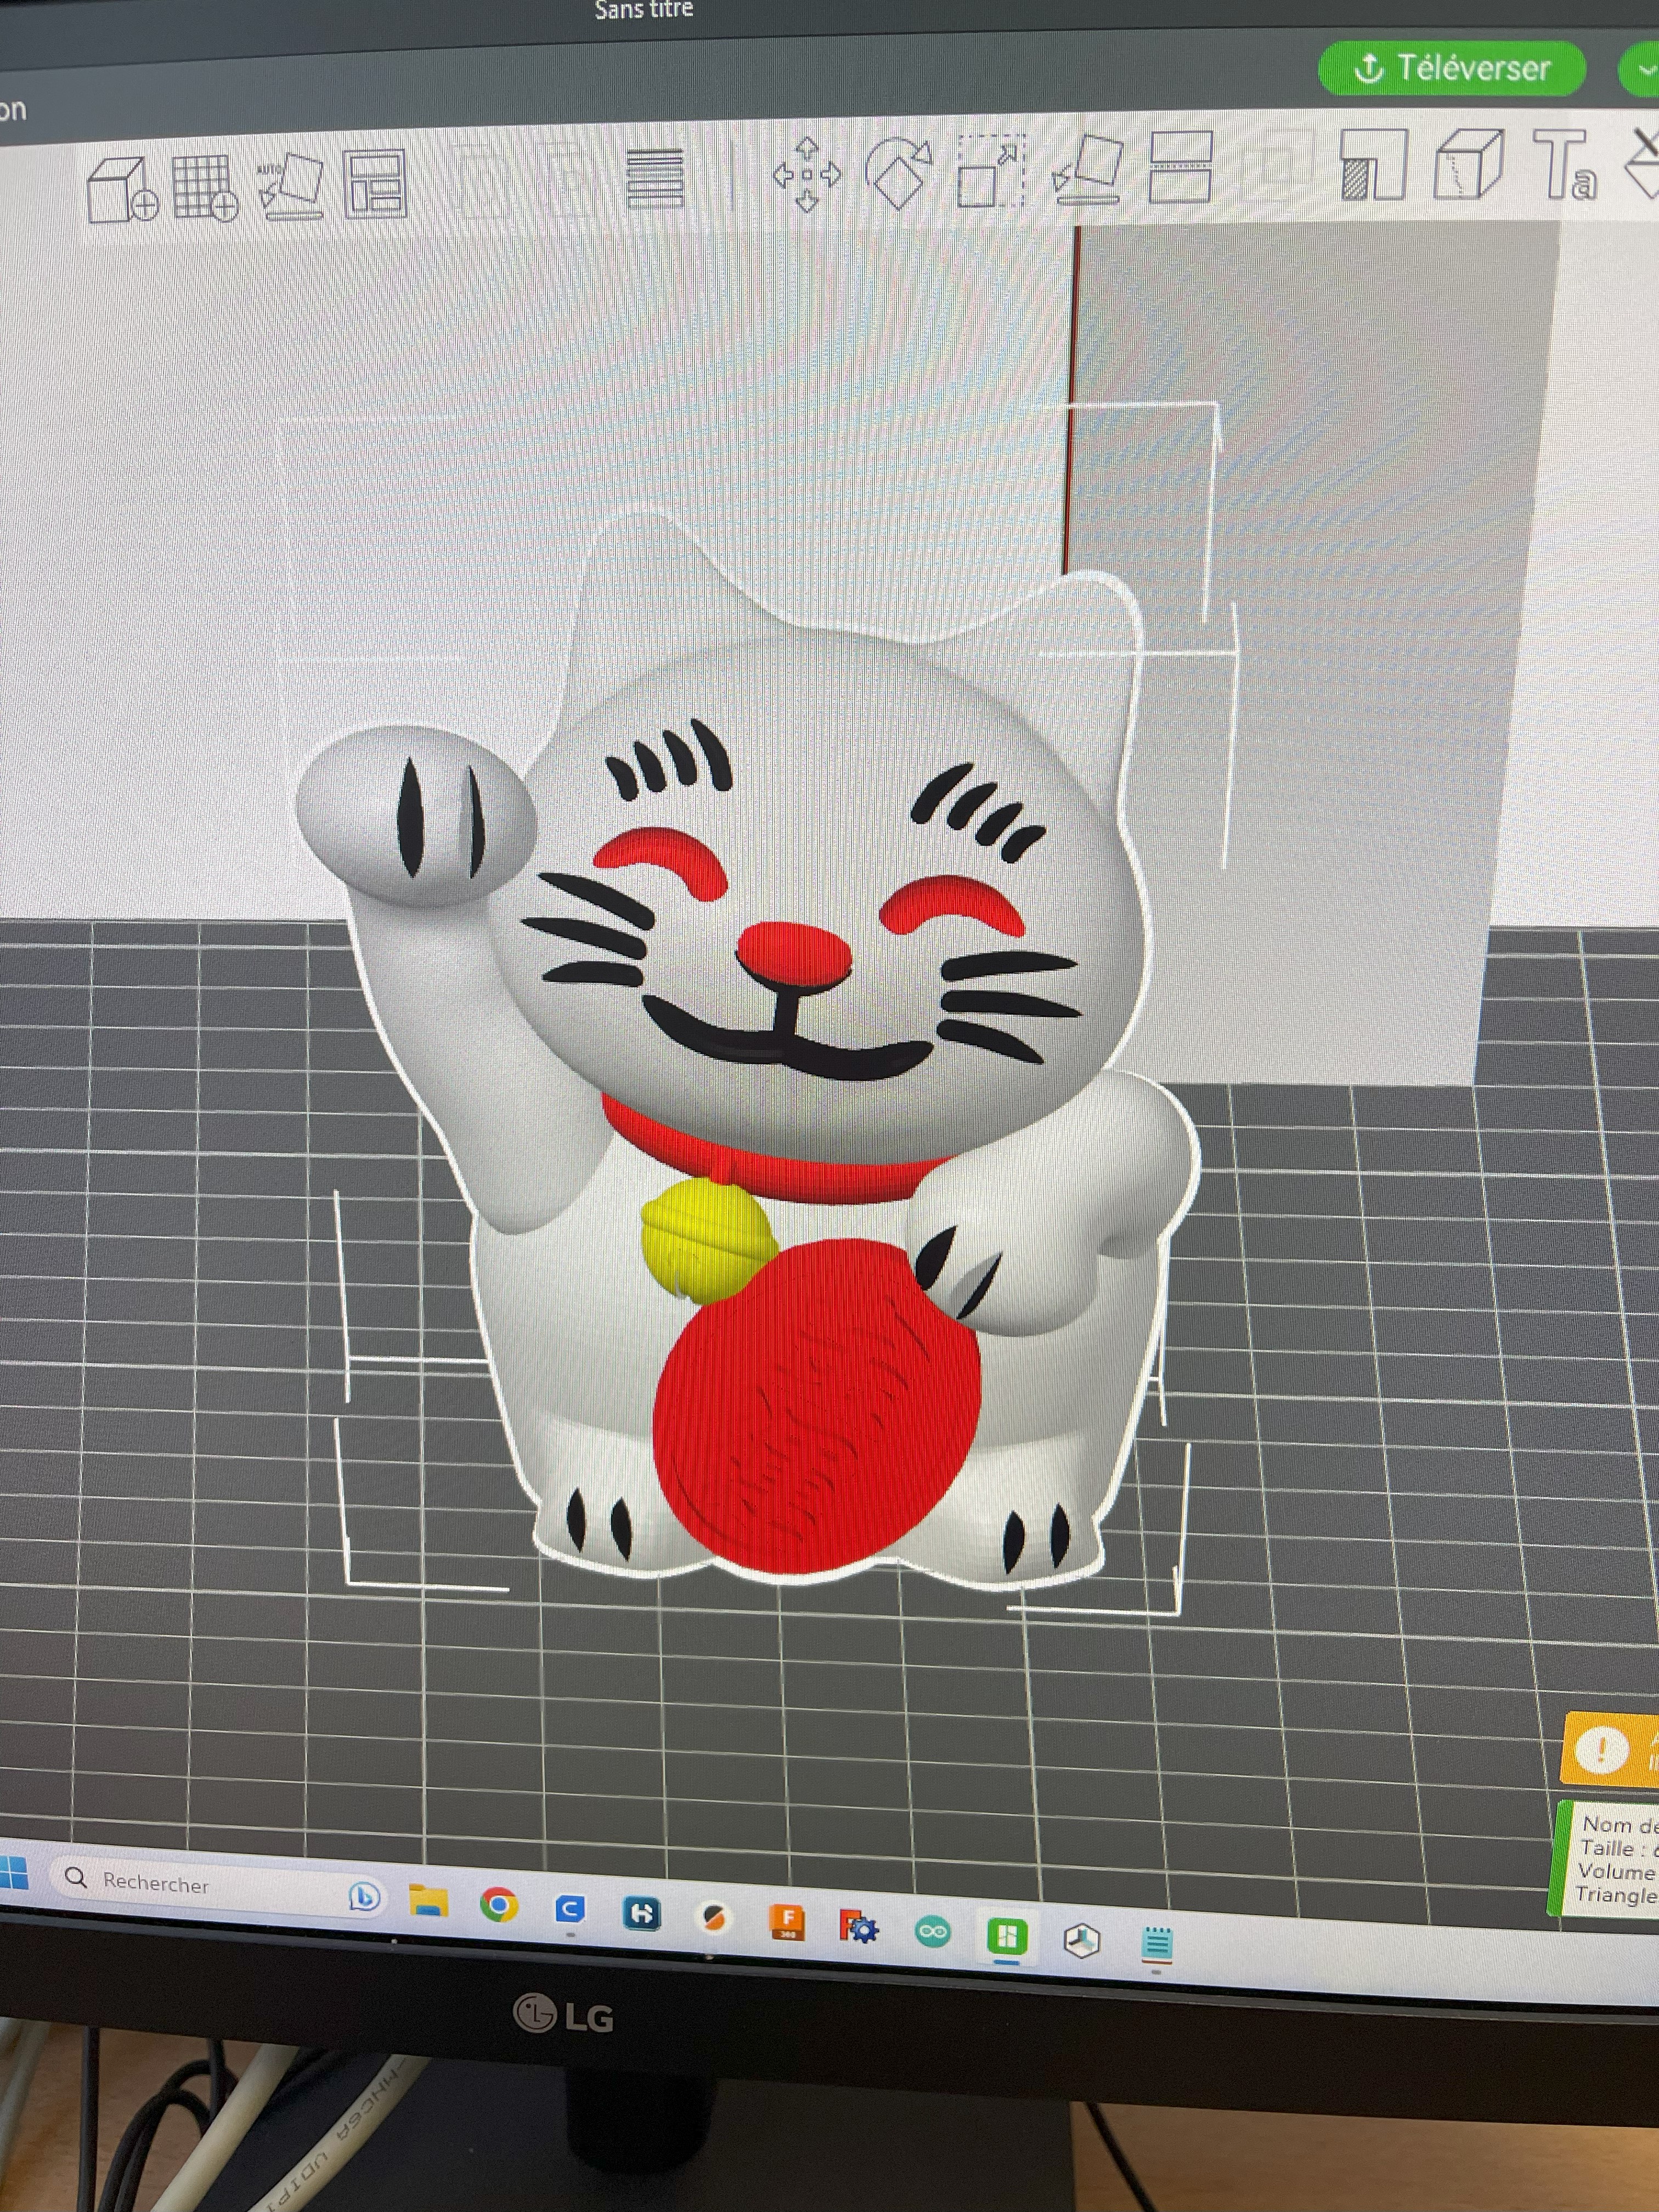Open the red F gear app in taskbar
This screenshot has height=2212, width=1659.
pyautogui.click(x=858, y=1926)
